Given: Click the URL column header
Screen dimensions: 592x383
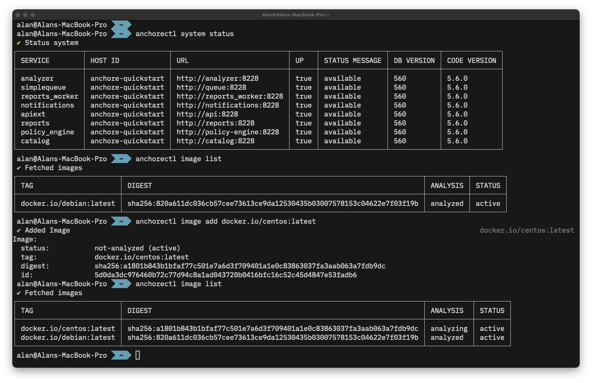Looking at the screenshot, I should pos(183,61).
